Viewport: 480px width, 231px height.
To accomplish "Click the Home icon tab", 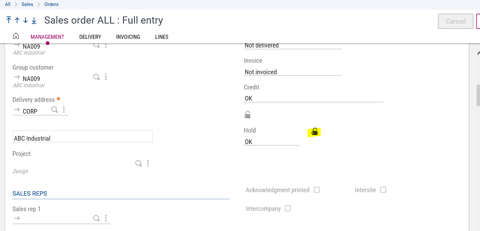I will [16, 36].
